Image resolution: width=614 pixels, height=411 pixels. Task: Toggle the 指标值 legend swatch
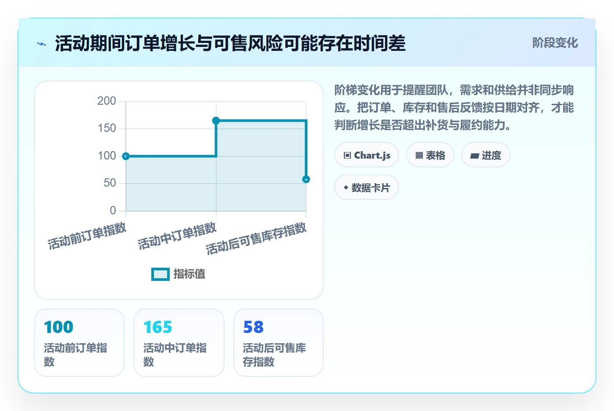[x=161, y=274]
